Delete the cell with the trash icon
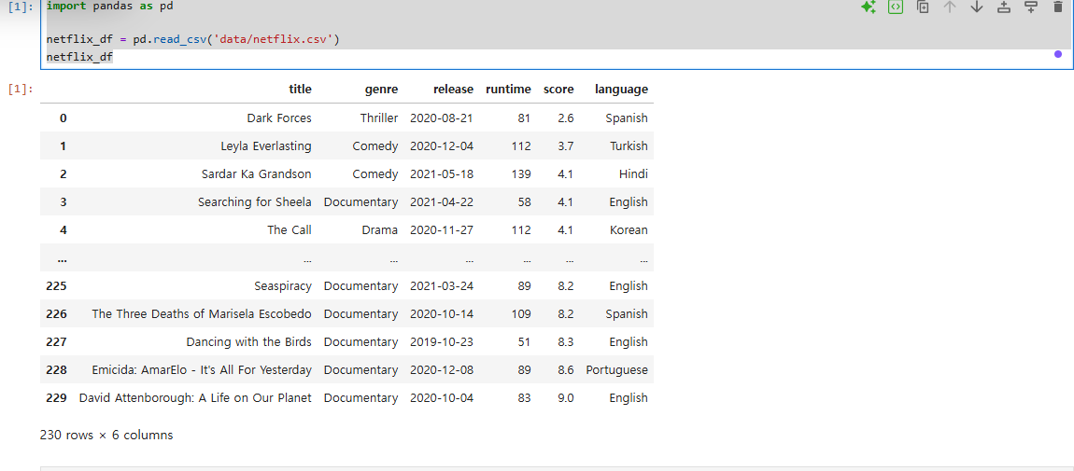This screenshot has width=1074, height=471. point(1057,7)
